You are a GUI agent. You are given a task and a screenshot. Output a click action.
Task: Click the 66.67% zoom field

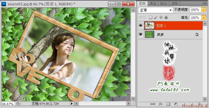coord(8,104)
